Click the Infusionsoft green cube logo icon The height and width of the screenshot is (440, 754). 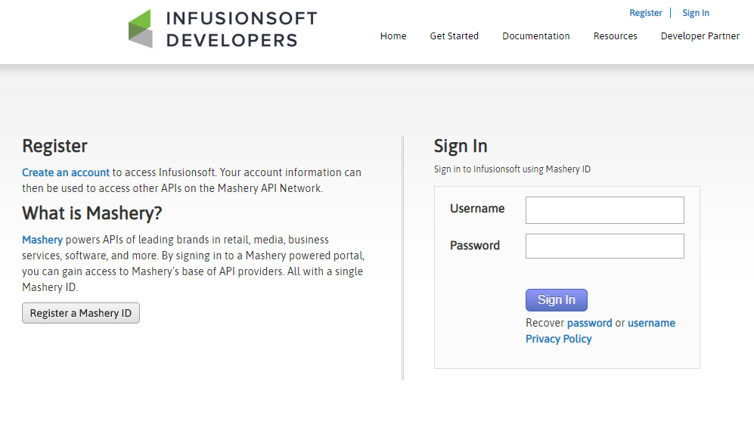tap(141, 29)
